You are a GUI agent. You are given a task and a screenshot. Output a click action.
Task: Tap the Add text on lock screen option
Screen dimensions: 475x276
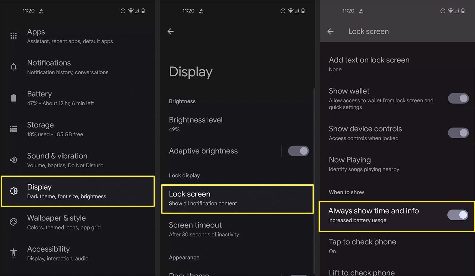point(369,64)
